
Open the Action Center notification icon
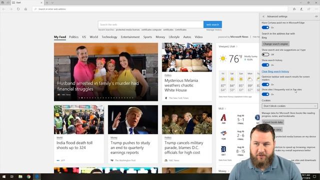click(x=314, y=176)
